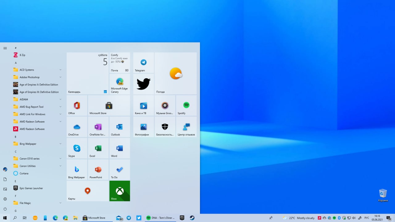Open the Microsoft Store tile
395x222 pixels.
coord(109,105)
